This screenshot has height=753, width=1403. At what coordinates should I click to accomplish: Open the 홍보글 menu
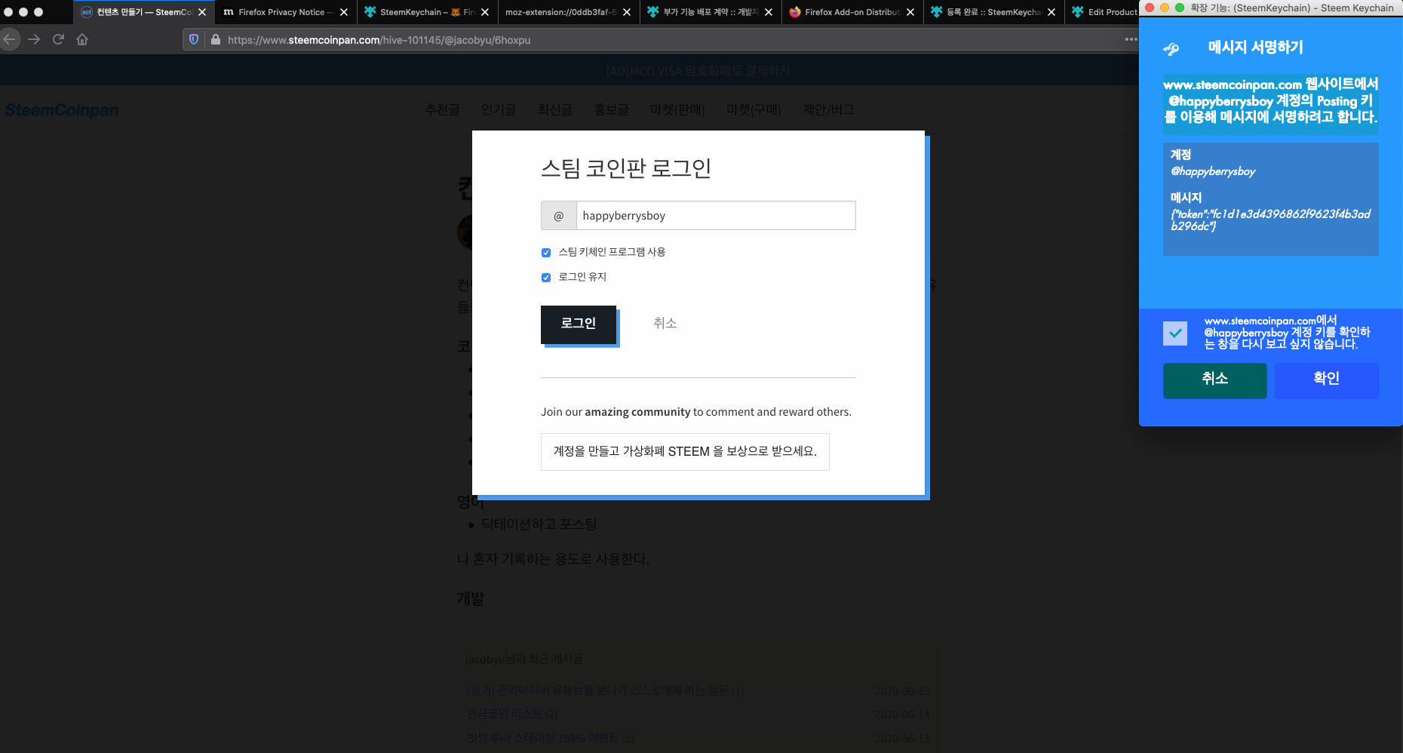click(x=612, y=110)
